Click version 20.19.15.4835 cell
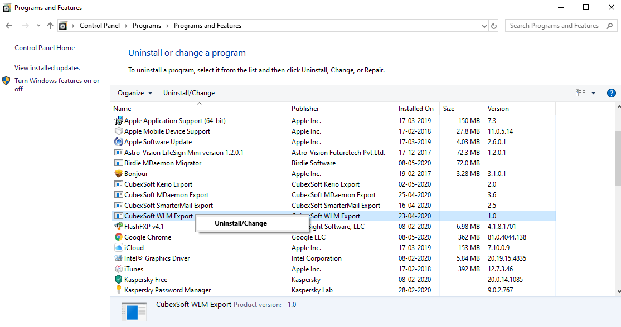The image size is (621, 327). point(507,258)
